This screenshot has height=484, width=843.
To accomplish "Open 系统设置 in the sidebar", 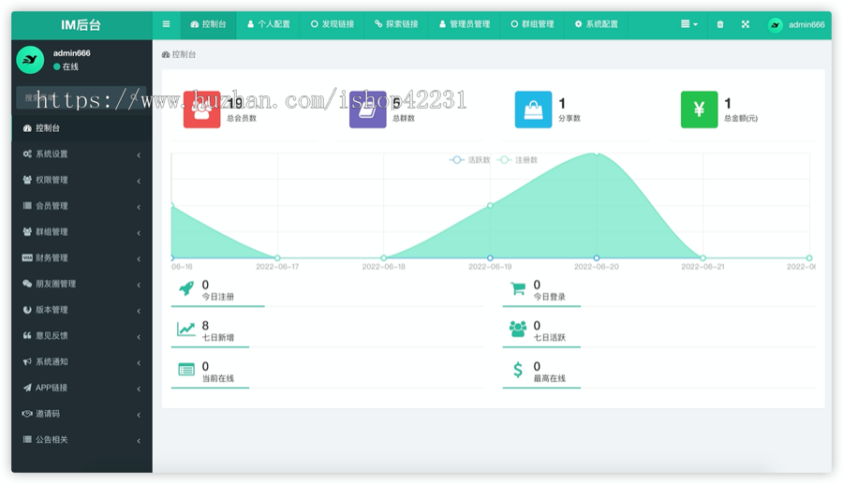I will (81, 154).
